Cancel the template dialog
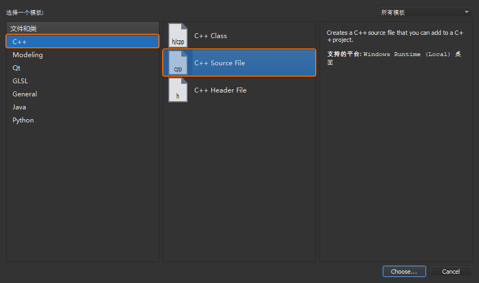Image resolution: width=479 pixels, height=283 pixels. (x=451, y=271)
